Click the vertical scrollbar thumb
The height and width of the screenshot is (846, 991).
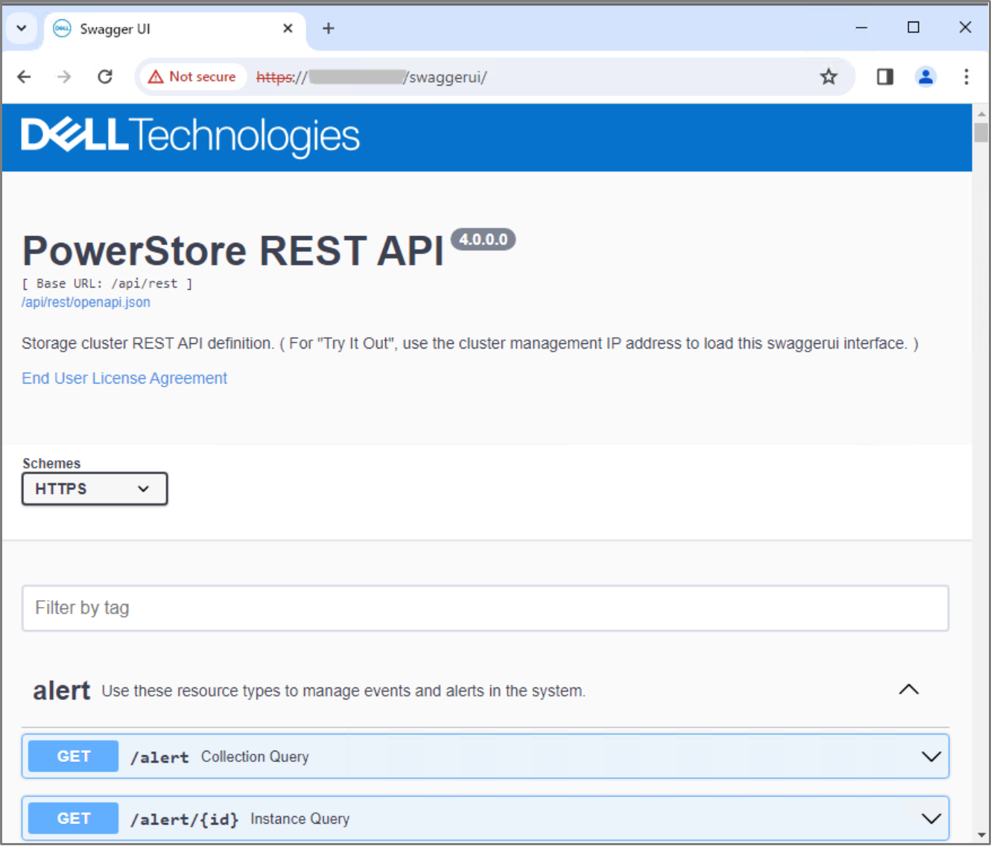(x=981, y=132)
